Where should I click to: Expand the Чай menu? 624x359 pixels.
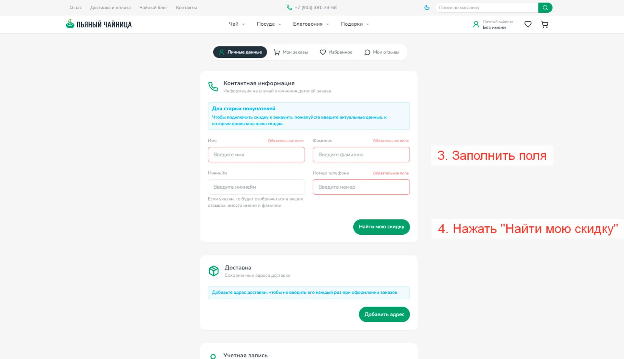pos(237,24)
